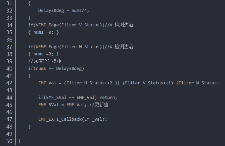Viewport: 225px width, 146px height.
Task: Click line number 50 in the gutter
Action: point(9,141)
